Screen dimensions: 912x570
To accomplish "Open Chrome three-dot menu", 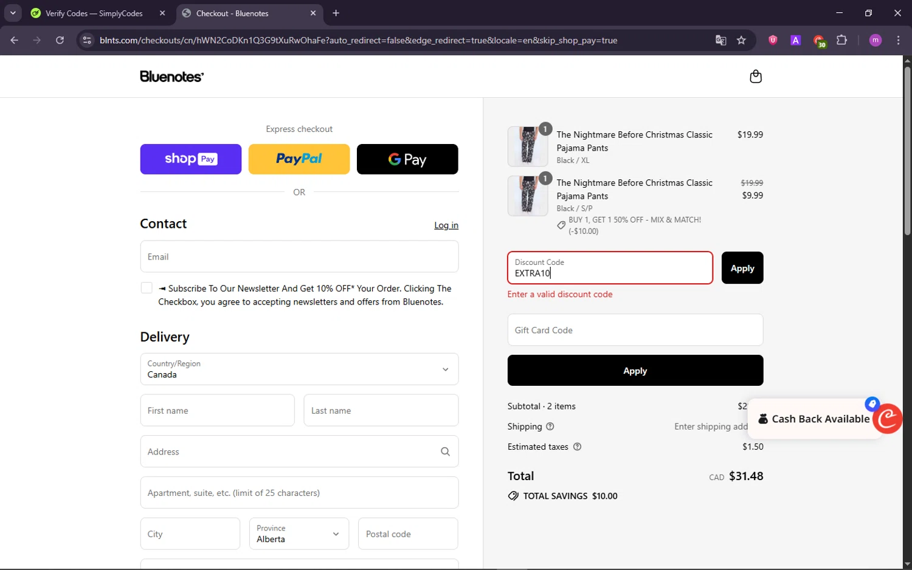I will point(898,40).
